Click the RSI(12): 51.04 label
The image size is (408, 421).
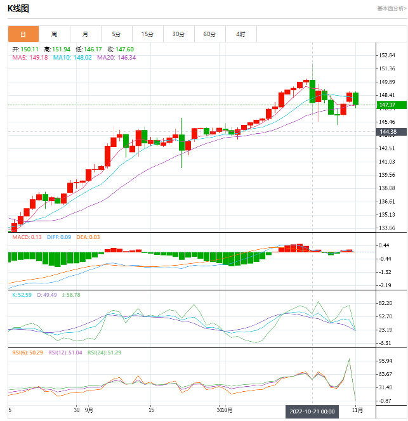tap(65, 353)
